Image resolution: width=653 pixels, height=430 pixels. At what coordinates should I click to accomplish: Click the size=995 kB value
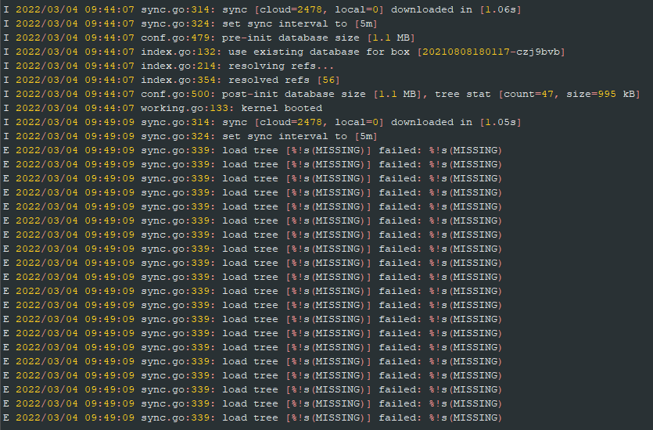(604, 94)
